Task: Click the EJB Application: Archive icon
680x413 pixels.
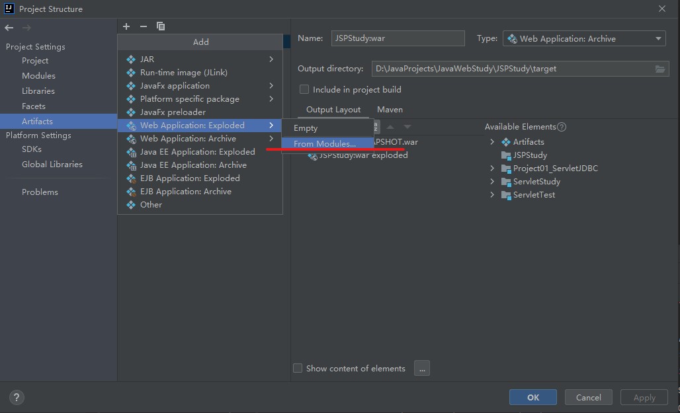Action: [131, 192]
